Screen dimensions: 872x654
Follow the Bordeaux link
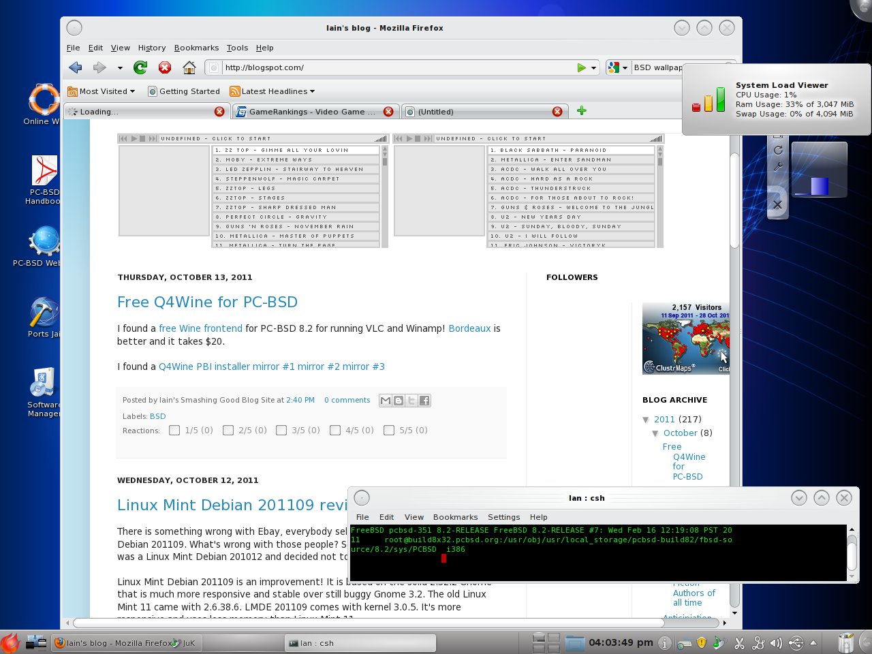click(x=469, y=328)
